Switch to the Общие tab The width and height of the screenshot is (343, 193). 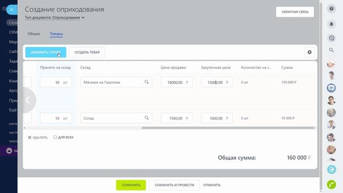point(34,34)
